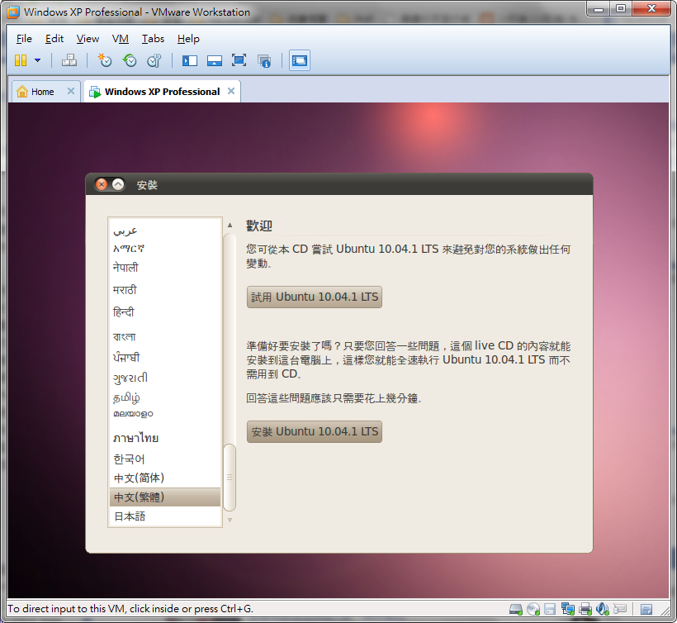Click the console view toolbar icon

point(299,60)
